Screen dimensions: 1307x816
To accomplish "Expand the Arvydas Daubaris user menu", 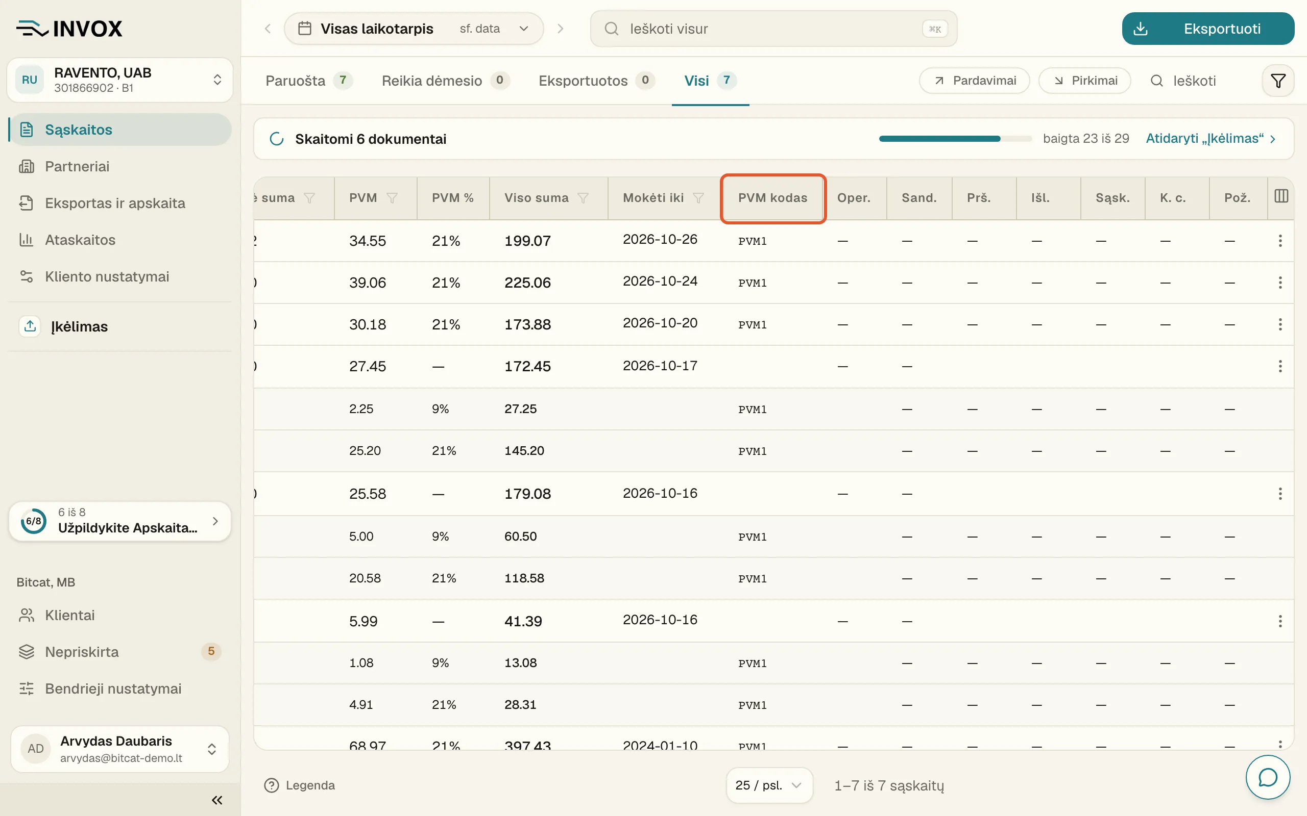I will coord(120,749).
